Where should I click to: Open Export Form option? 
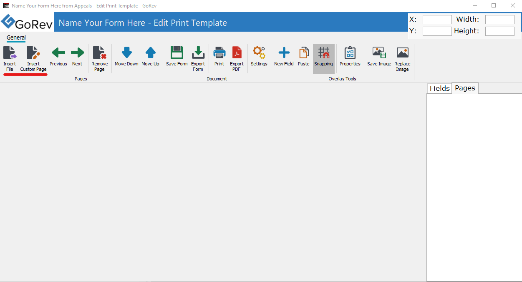pos(198,58)
